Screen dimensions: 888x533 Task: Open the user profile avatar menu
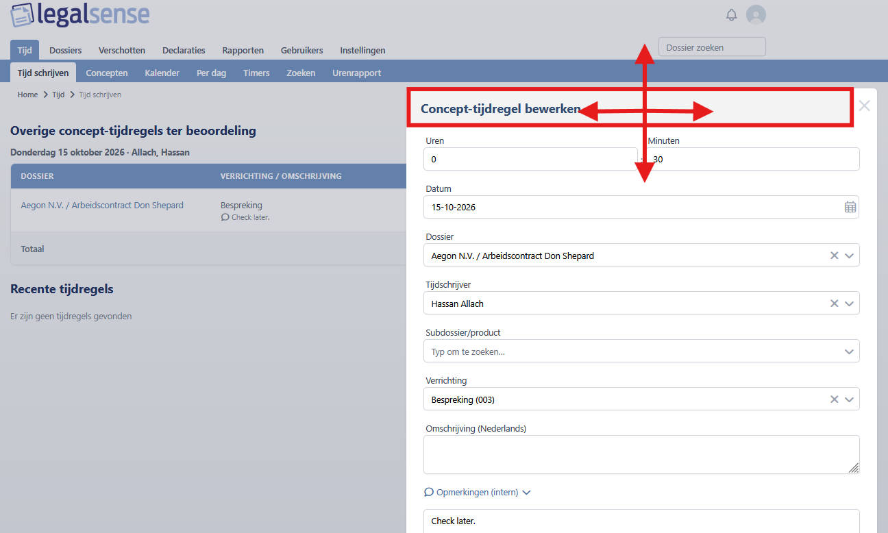click(756, 14)
